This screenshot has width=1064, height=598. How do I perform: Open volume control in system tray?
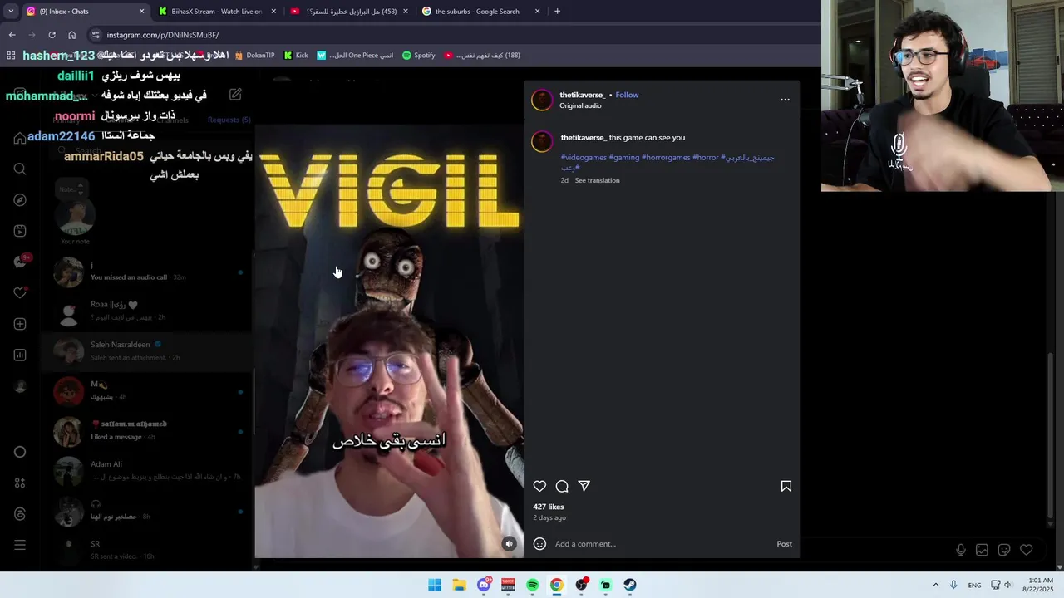click(1007, 585)
